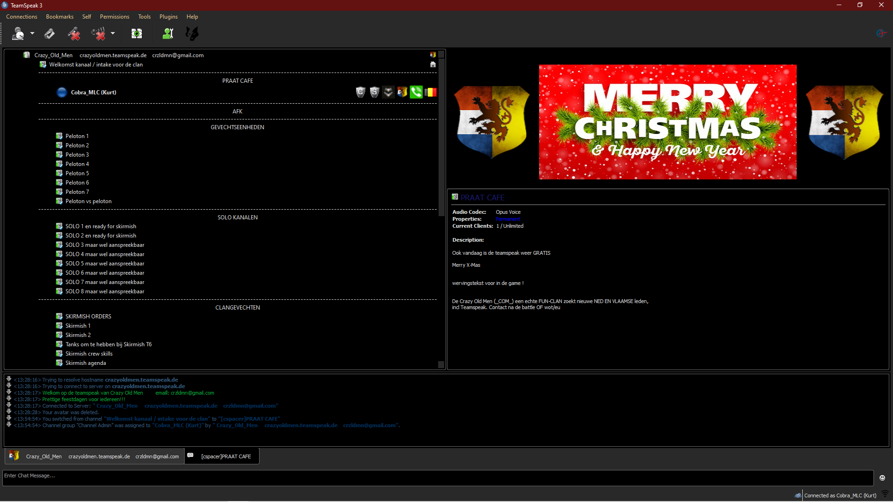This screenshot has height=502, width=893.
Task: Open the Permissions menu
Action: [114, 17]
